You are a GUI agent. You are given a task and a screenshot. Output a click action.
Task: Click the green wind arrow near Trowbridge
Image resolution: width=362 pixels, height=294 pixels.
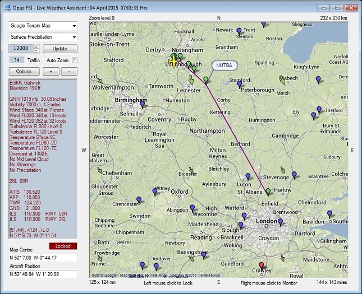100,258
